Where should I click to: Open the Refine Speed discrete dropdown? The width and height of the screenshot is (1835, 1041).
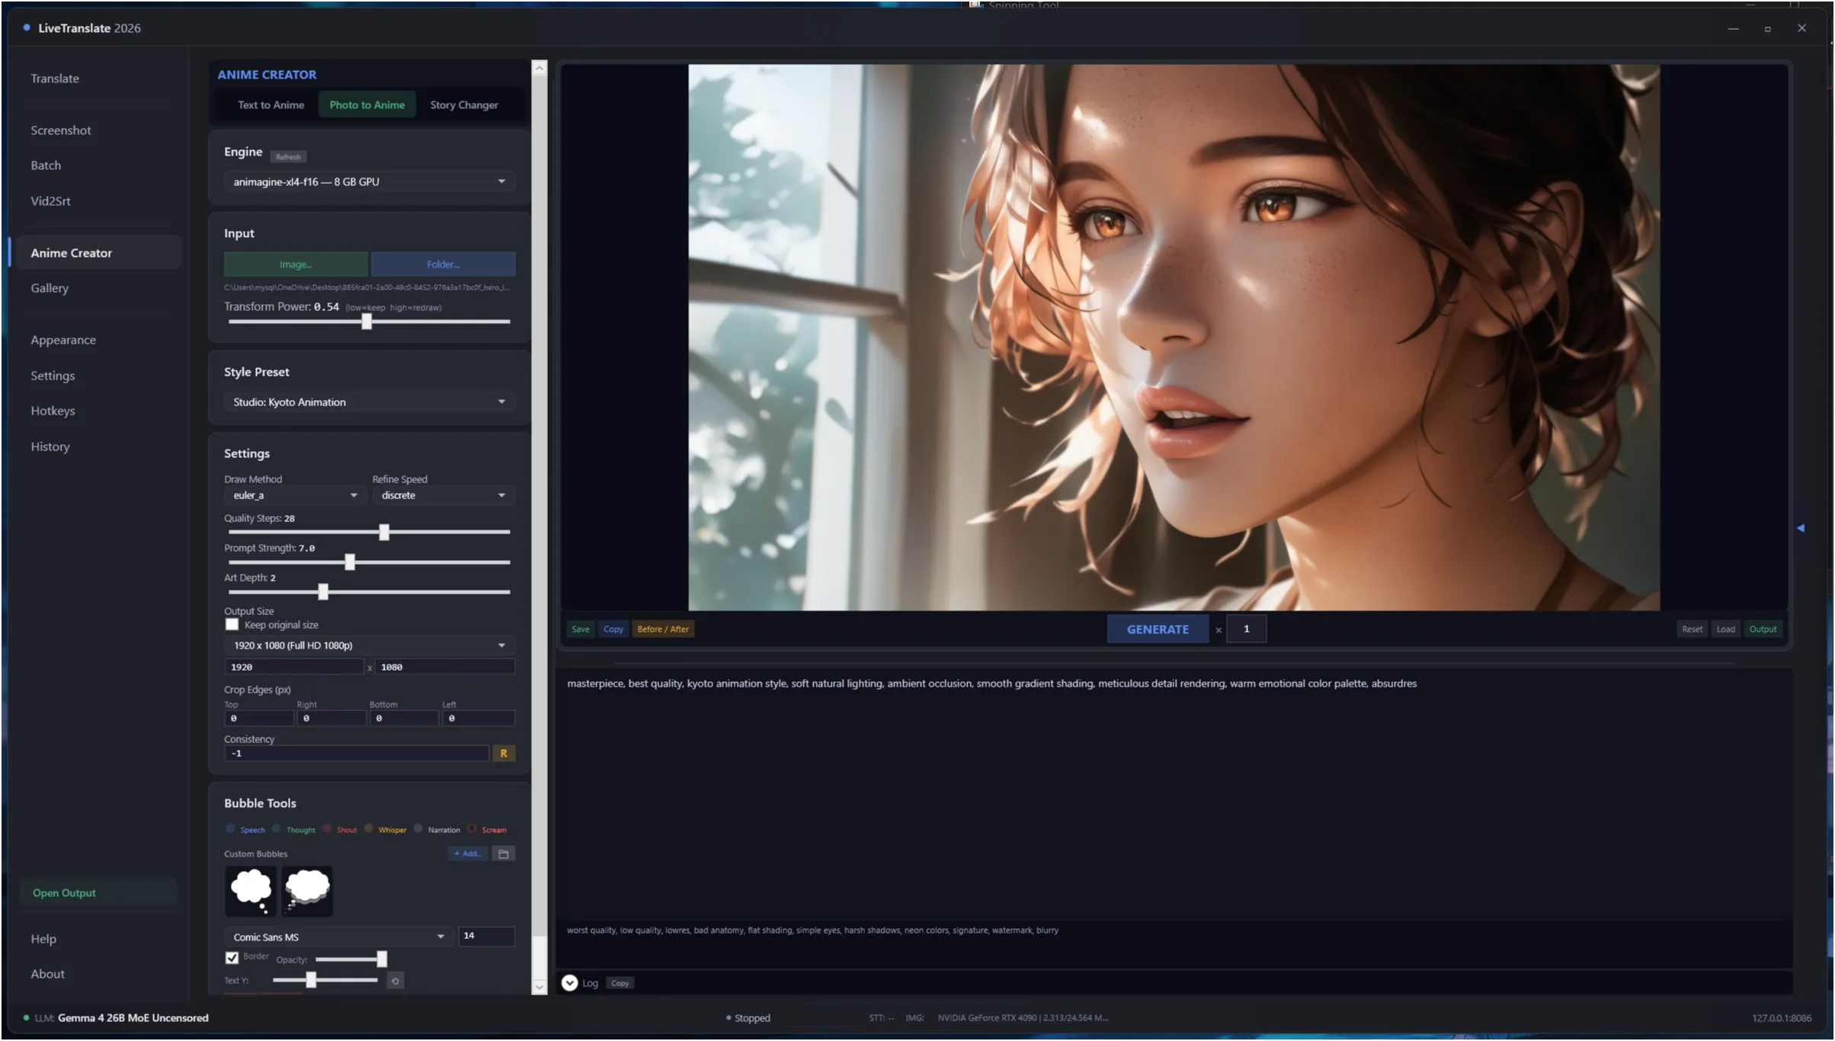(x=444, y=495)
